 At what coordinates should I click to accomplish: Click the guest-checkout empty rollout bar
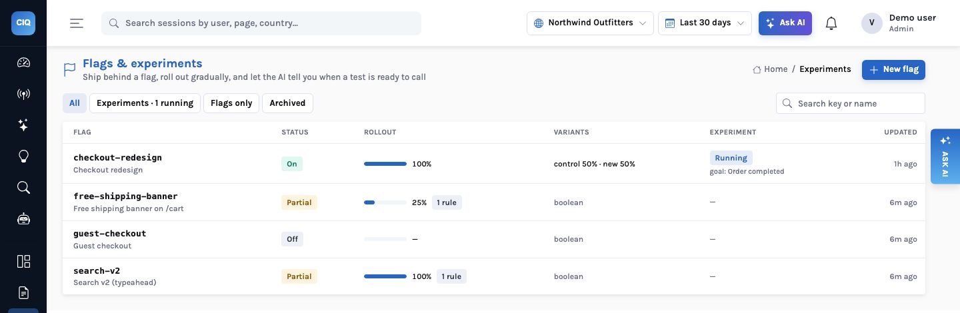(x=385, y=239)
